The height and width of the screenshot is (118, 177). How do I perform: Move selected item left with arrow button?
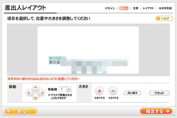[29, 93]
